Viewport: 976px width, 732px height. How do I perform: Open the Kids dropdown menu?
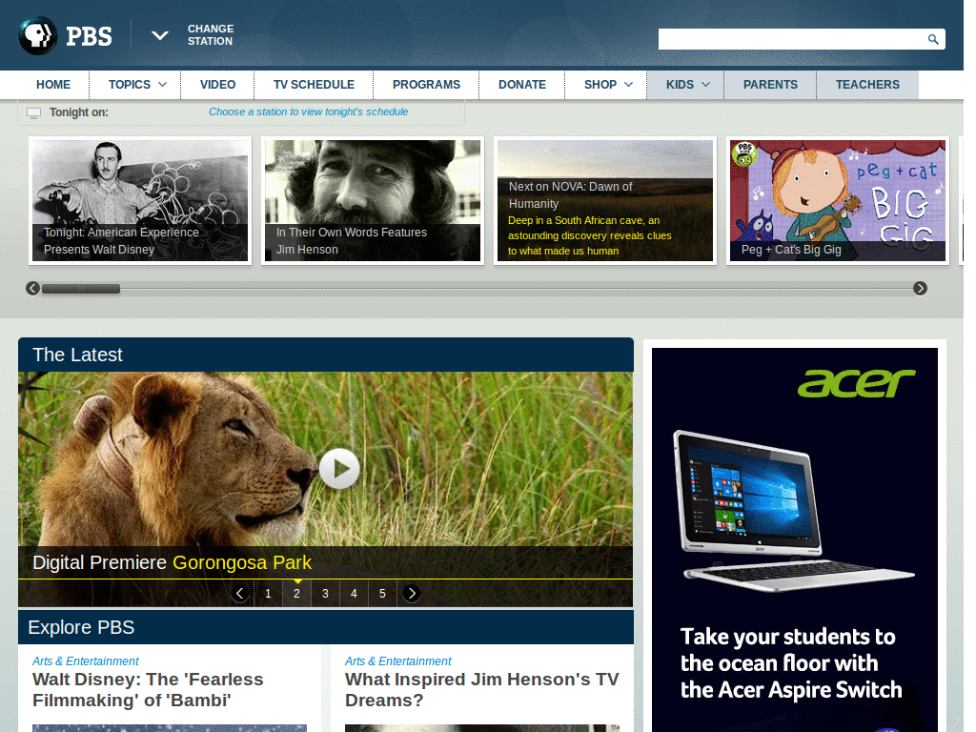tap(686, 85)
